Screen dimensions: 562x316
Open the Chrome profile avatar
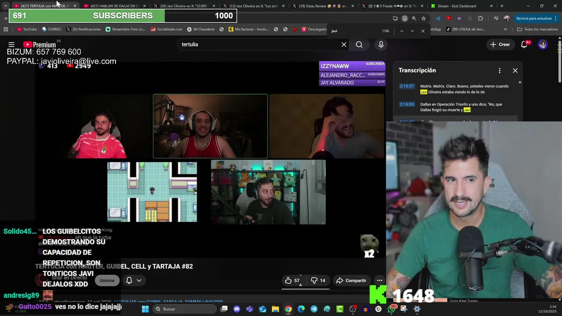(x=507, y=18)
